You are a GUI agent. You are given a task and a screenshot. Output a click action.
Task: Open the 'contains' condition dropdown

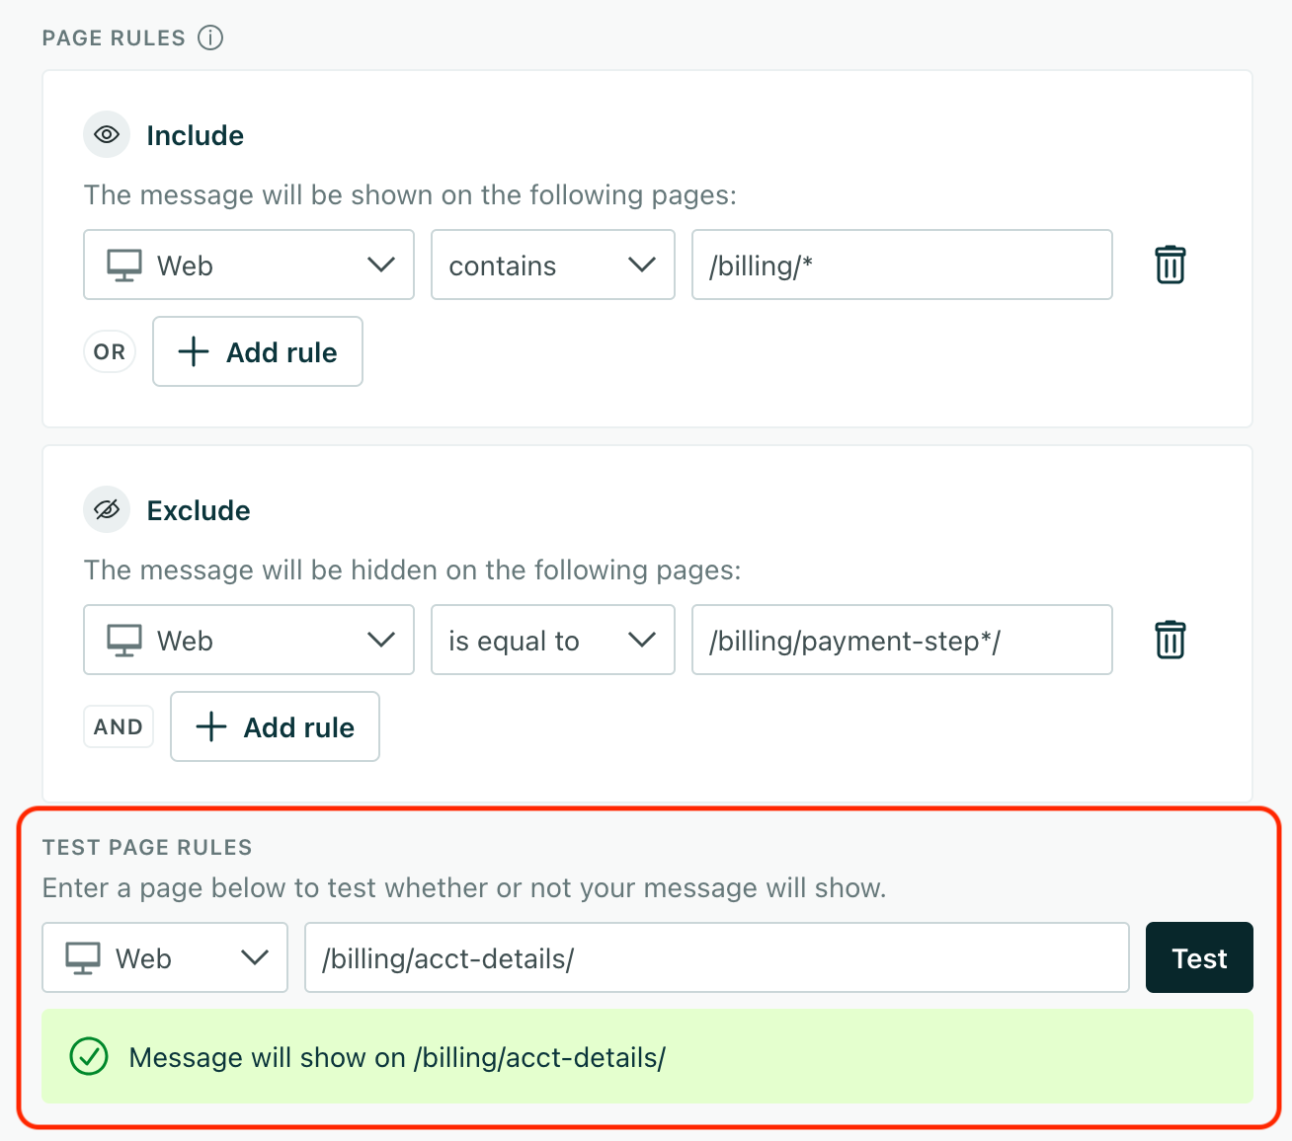552,265
